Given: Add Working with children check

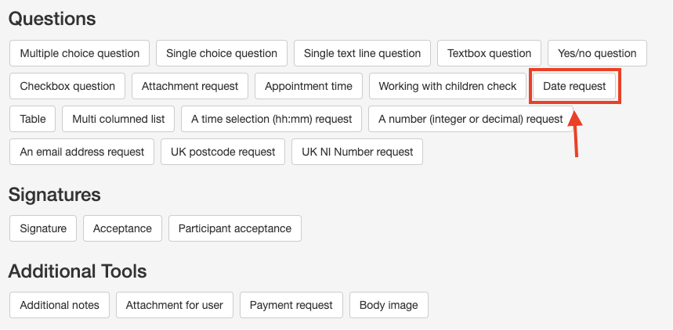Looking at the screenshot, I should pos(447,86).
